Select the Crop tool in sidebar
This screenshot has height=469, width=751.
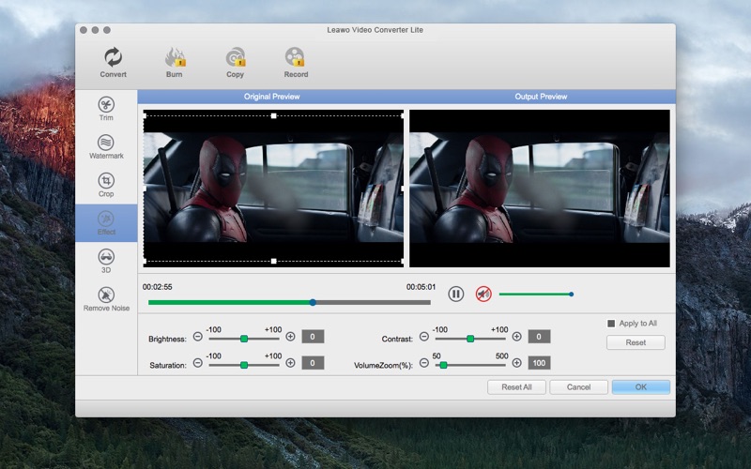click(x=106, y=185)
